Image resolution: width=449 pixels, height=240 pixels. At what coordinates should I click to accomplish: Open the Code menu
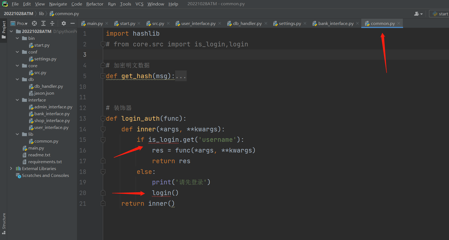click(77, 4)
